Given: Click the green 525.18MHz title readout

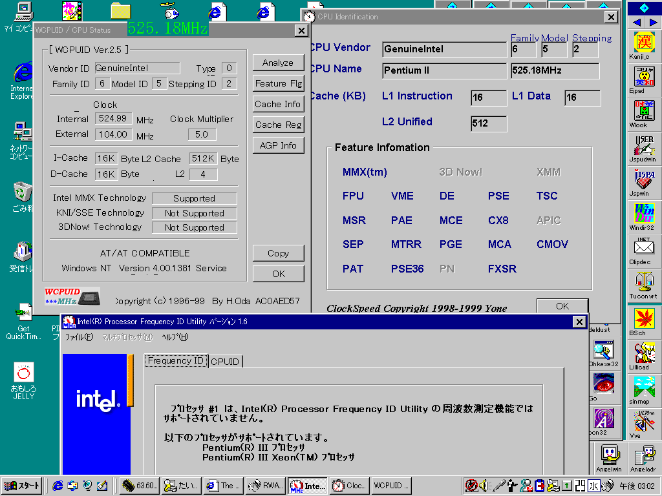Looking at the screenshot, I should 167,28.
